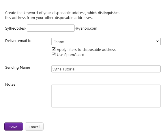Cancel creating the disposable address

tap(34, 127)
